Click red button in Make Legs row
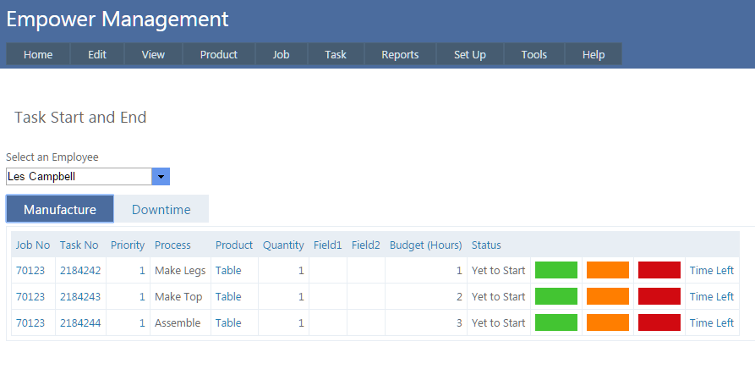The height and width of the screenshot is (369, 755). point(659,271)
